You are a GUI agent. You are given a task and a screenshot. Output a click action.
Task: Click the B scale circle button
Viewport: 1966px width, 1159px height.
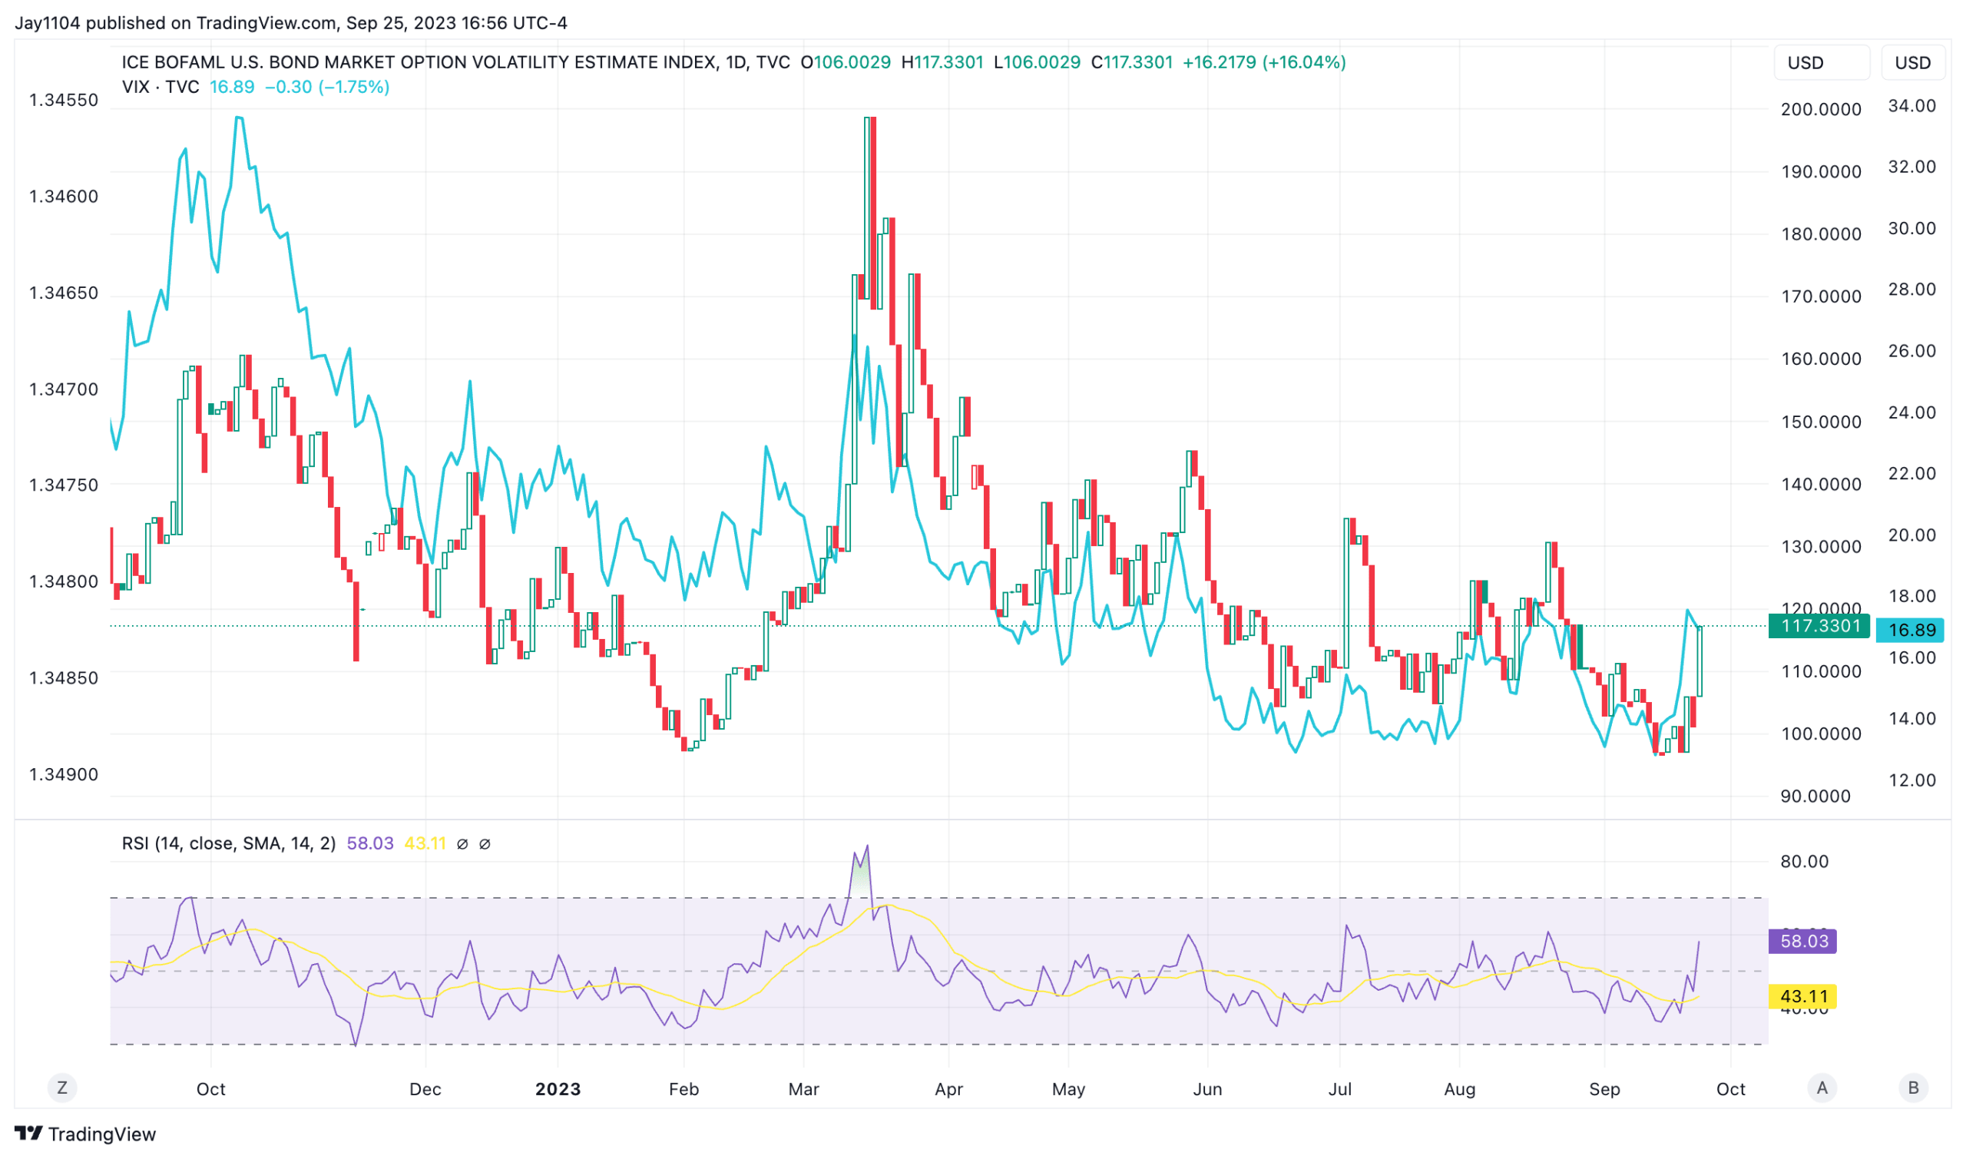(x=1913, y=1088)
